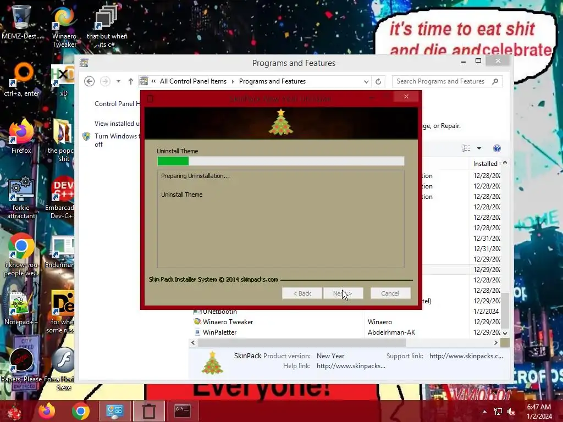The image size is (563, 422).
Task: Open 'View installed updates' link
Action: click(117, 124)
